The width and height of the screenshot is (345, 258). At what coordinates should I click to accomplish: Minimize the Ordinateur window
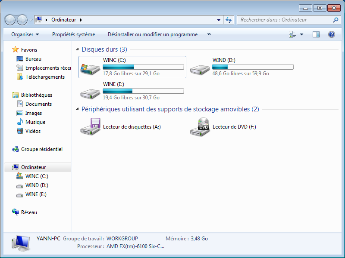(305, 8)
